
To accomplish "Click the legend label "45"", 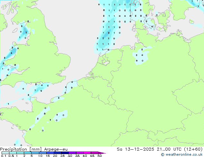I will pyautogui.click(x=92, y=156).
